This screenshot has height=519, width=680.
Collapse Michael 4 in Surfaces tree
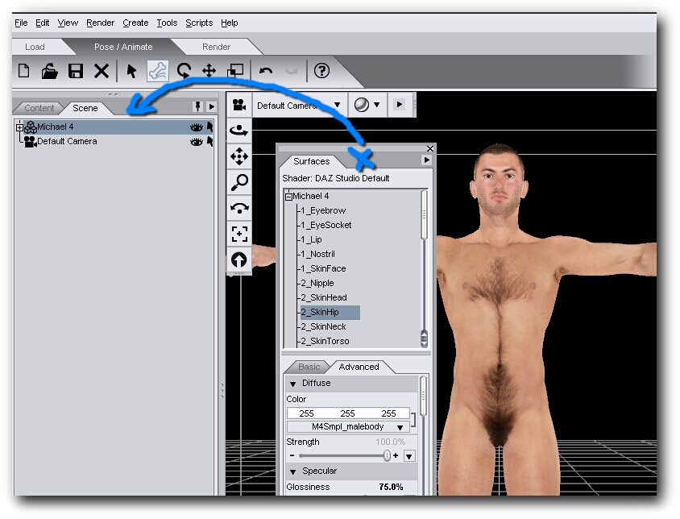click(x=288, y=197)
